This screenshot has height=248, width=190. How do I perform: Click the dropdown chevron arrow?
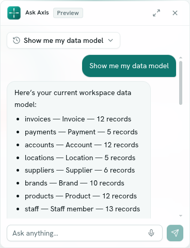coord(110,40)
